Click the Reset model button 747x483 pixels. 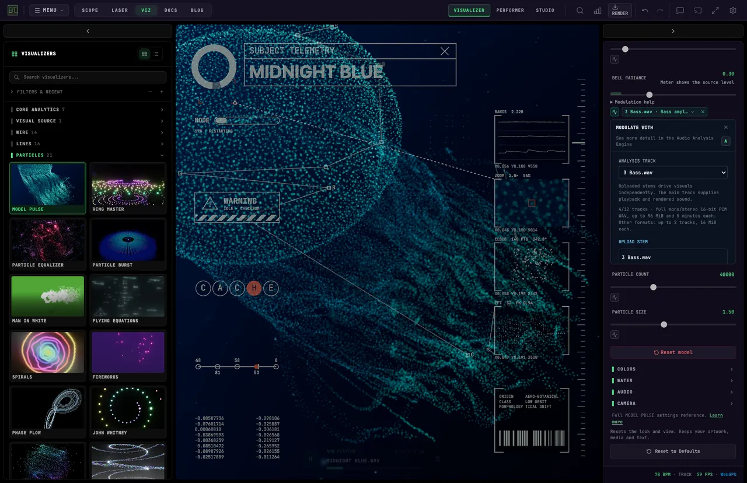pos(673,352)
